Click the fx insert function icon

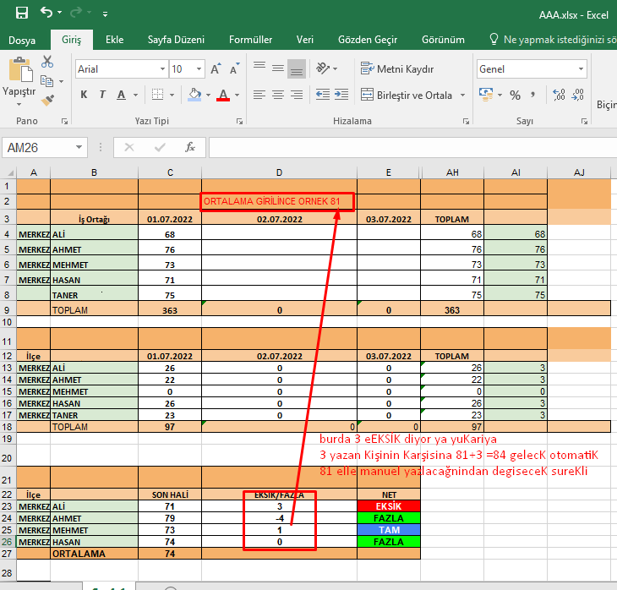coord(190,148)
